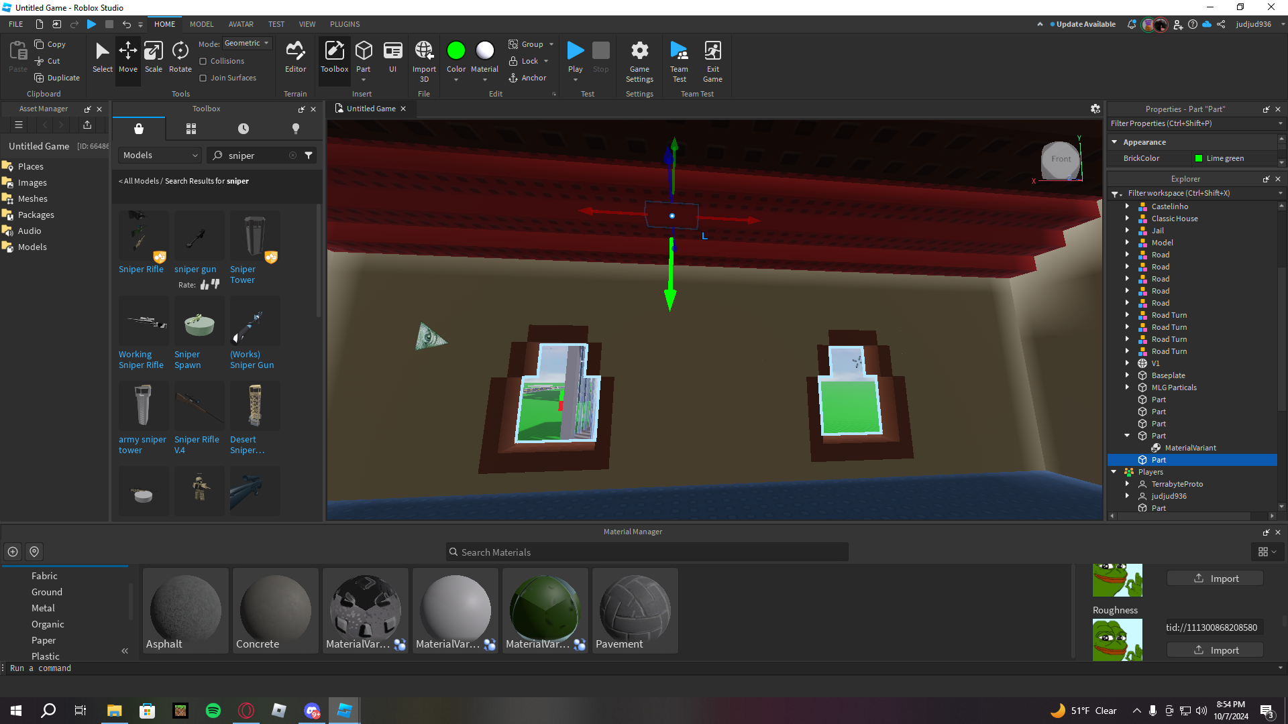Toggle the Toolbox panel button

pos(334,57)
